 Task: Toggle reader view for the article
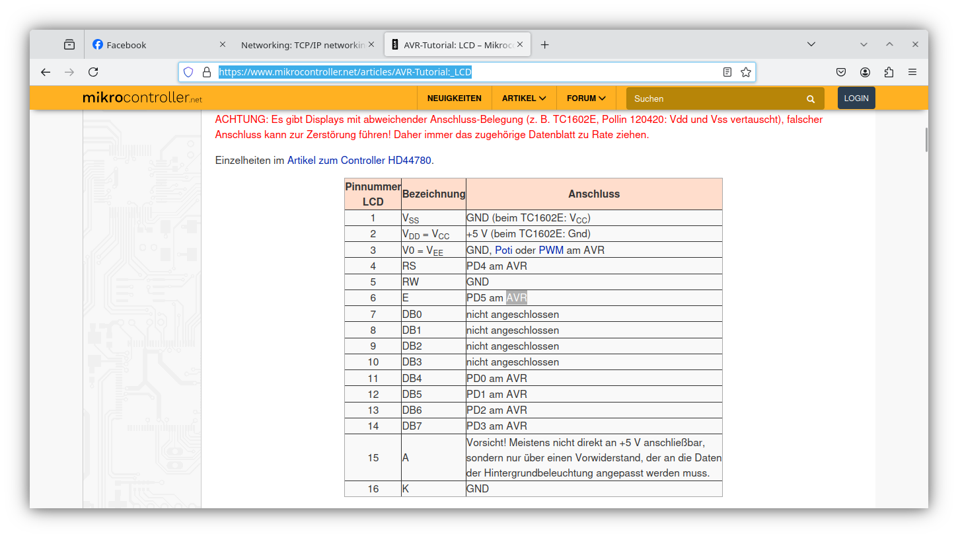(727, 71)
